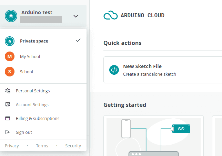222x156 pixels.
Task: Click the orange S avatar for School
Action: tap(10, 72)
